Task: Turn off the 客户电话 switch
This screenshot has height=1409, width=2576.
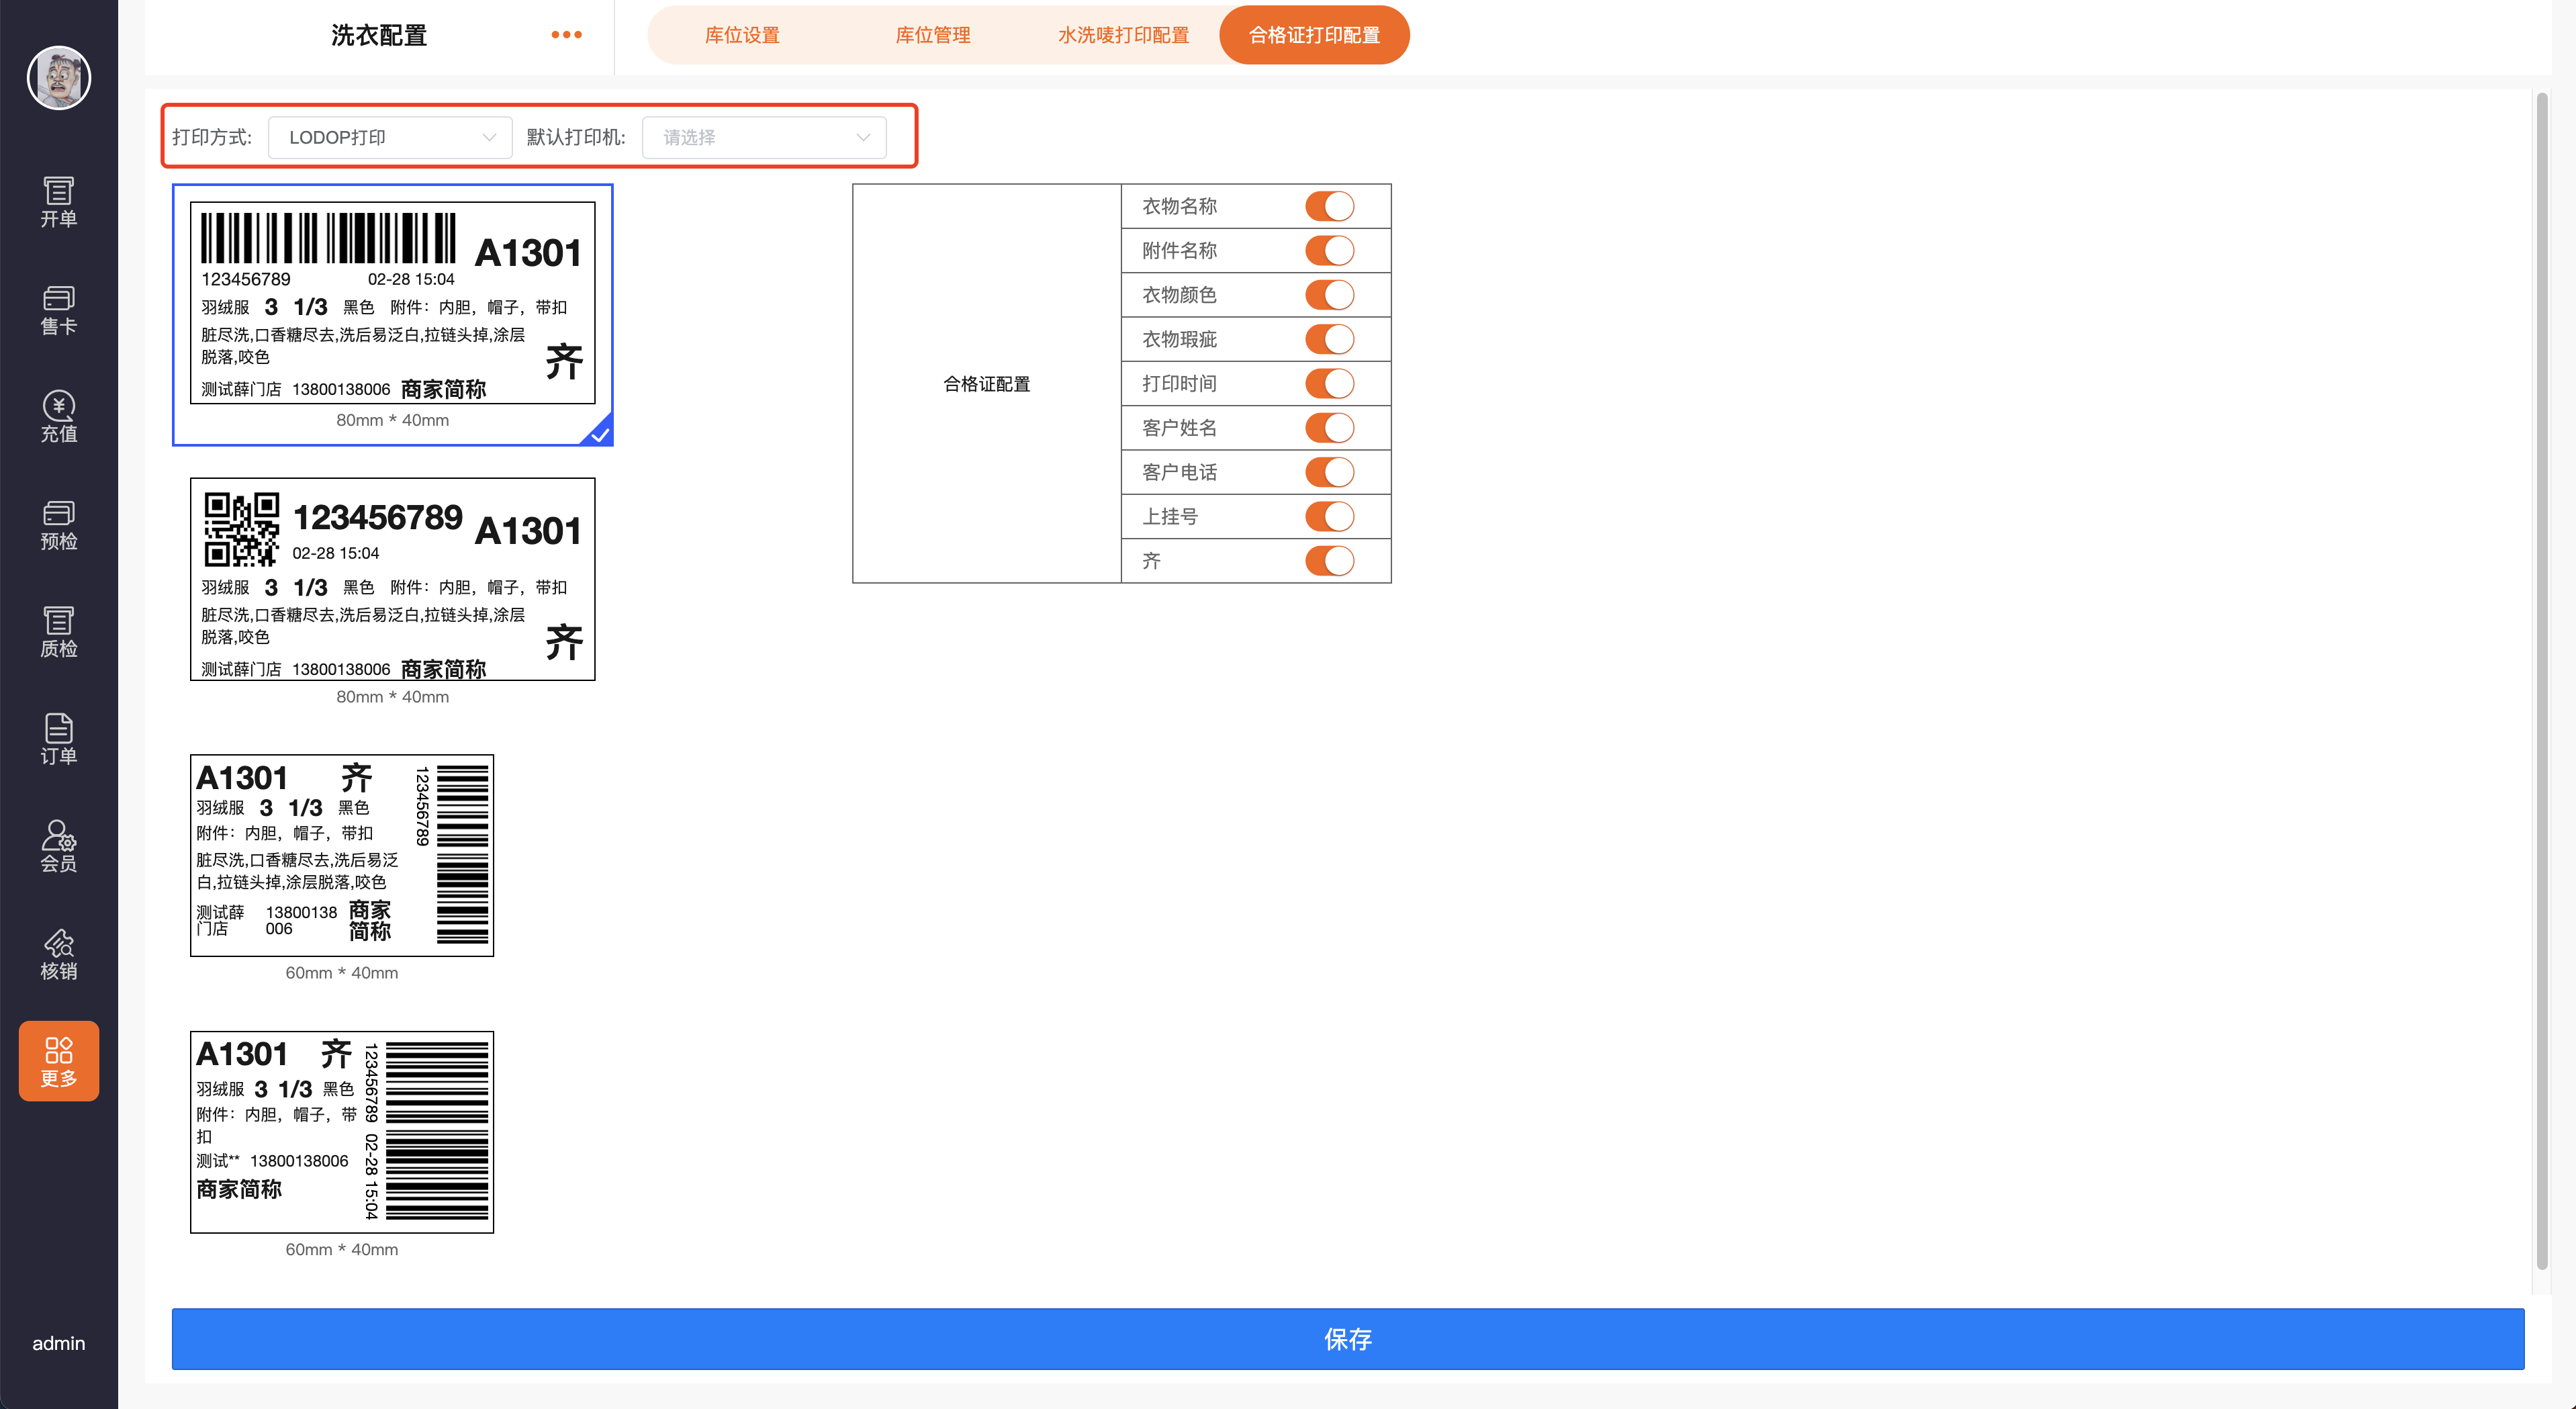Action: 1329,472
